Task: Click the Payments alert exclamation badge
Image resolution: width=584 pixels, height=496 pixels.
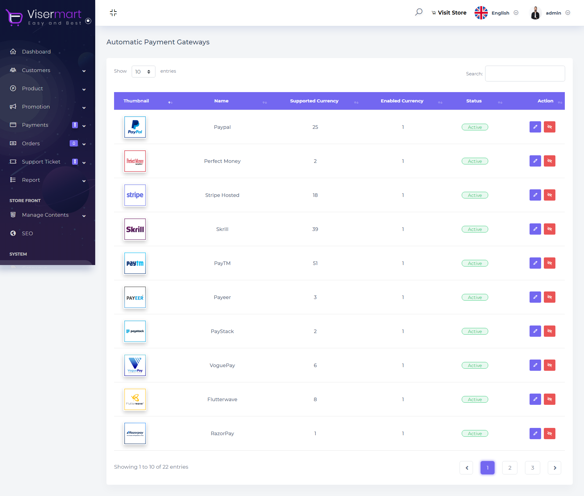Action: click(75, 125)
